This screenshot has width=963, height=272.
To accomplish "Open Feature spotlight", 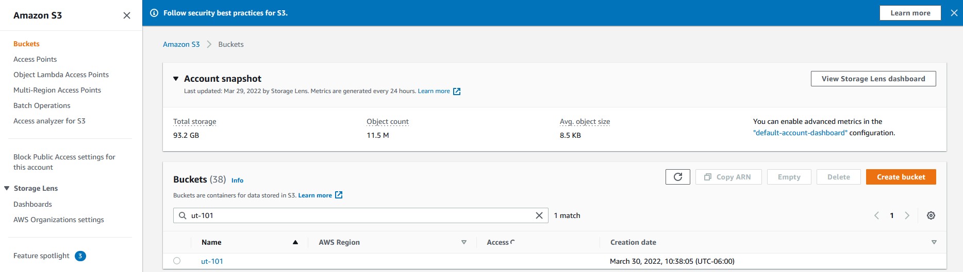I will 41,256.
